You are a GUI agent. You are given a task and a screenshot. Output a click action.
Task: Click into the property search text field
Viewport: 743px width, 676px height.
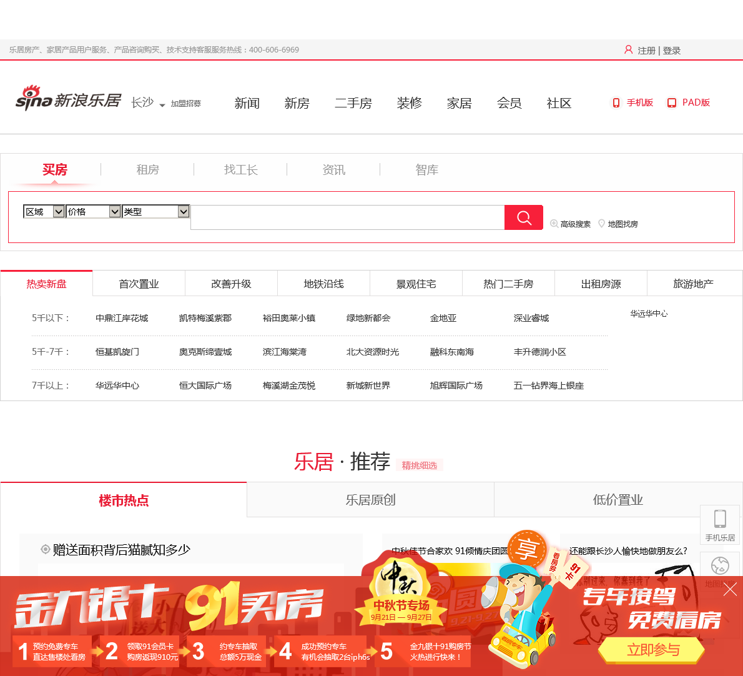(347, 217)
